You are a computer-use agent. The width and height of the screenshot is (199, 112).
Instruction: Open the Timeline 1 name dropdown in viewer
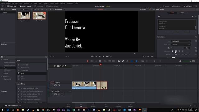101,9
